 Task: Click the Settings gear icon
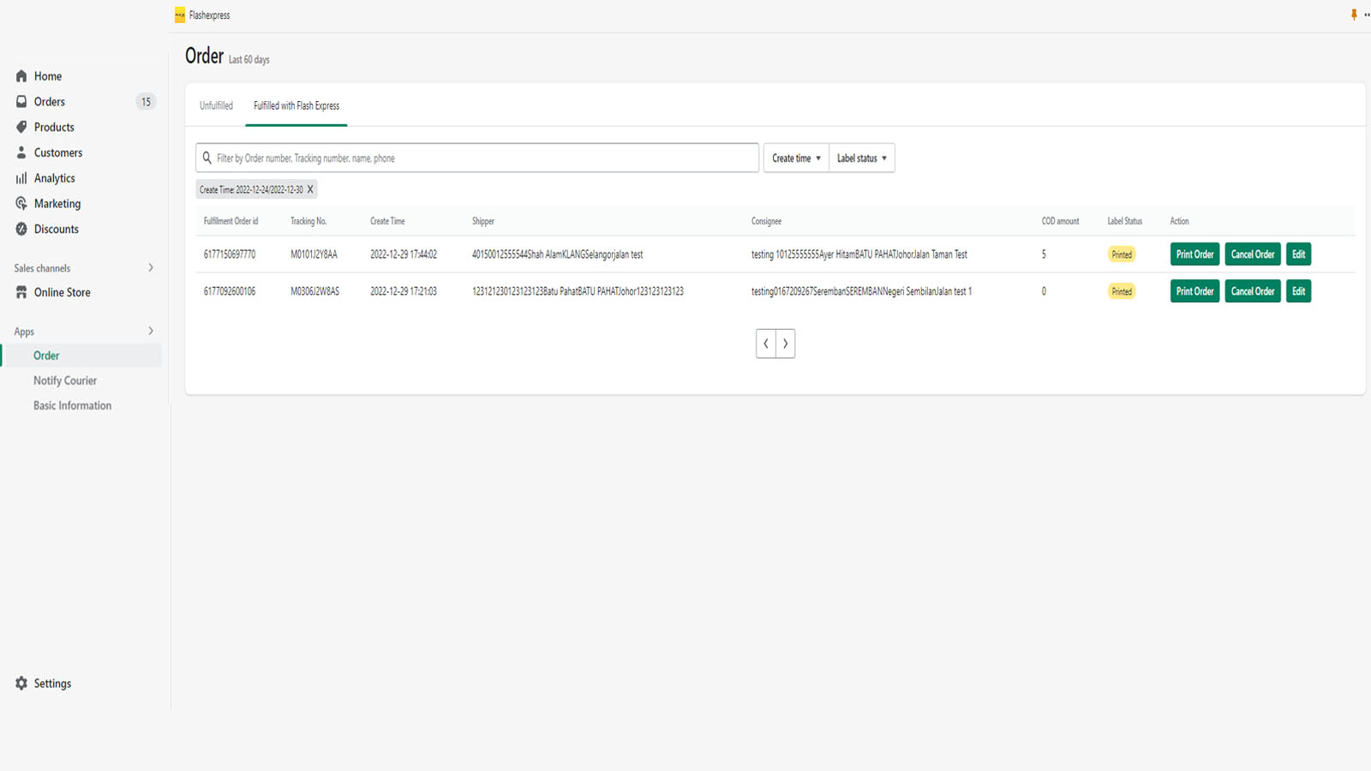21,683
